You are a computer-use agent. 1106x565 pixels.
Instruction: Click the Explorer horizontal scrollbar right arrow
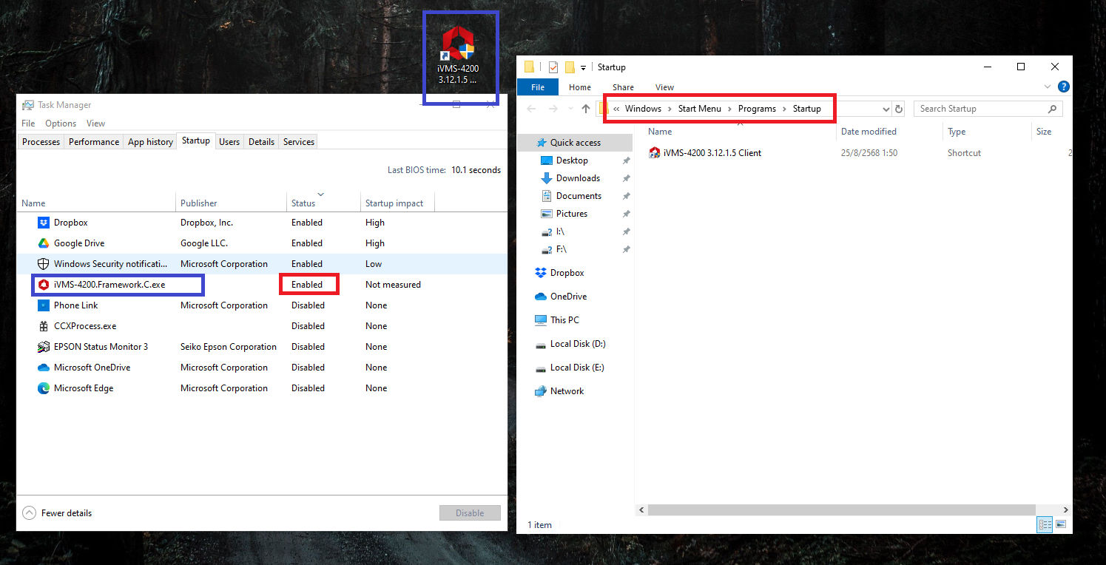coord(1066,510)
